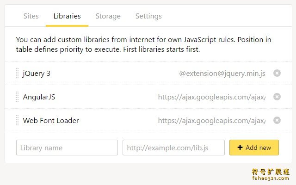Click the plus icon on Add new

tap(240, 148)
